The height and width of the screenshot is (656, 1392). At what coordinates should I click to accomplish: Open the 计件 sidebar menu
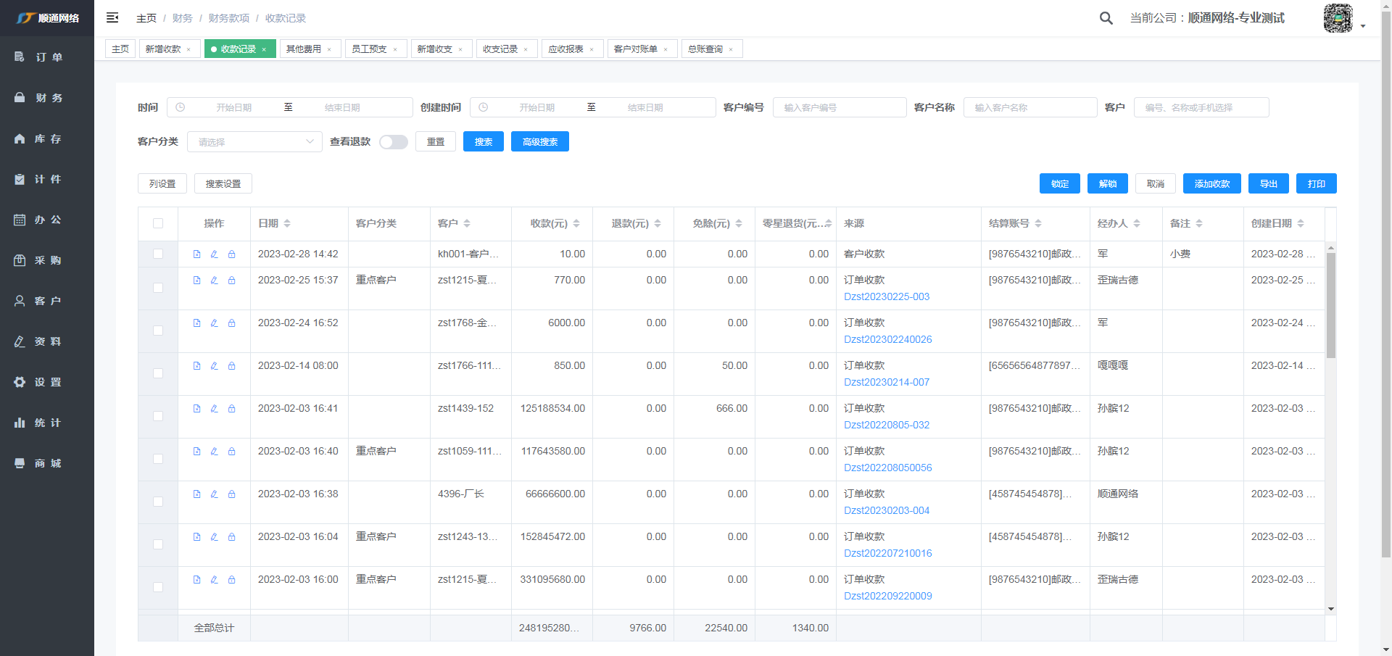coord(47,179)
